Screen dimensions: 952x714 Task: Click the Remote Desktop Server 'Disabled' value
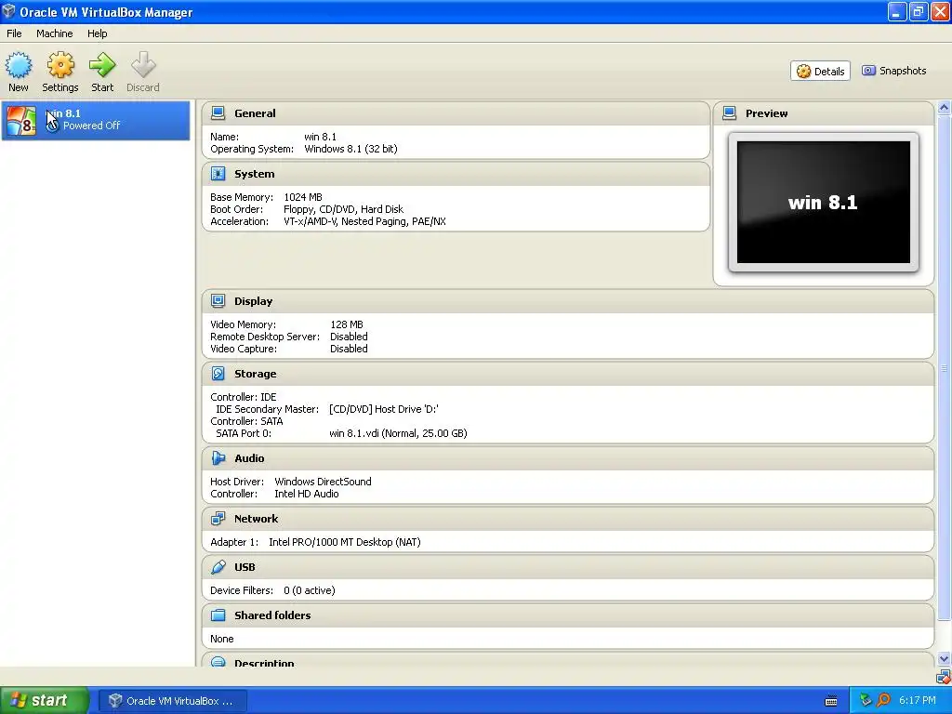(349, 337)
